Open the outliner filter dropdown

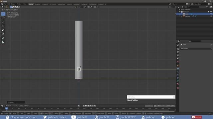[x=207, y=7]
